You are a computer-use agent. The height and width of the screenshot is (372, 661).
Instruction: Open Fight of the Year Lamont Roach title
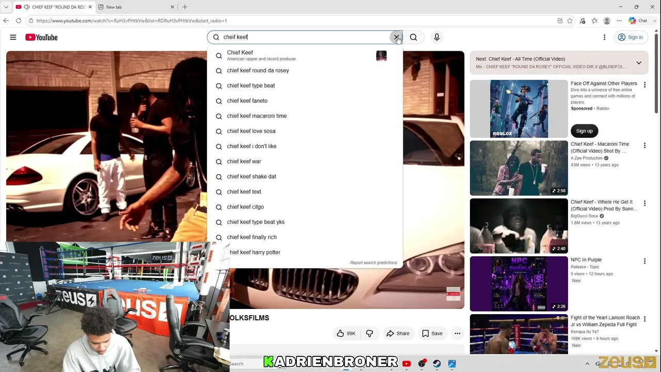[x=605, y=321]
